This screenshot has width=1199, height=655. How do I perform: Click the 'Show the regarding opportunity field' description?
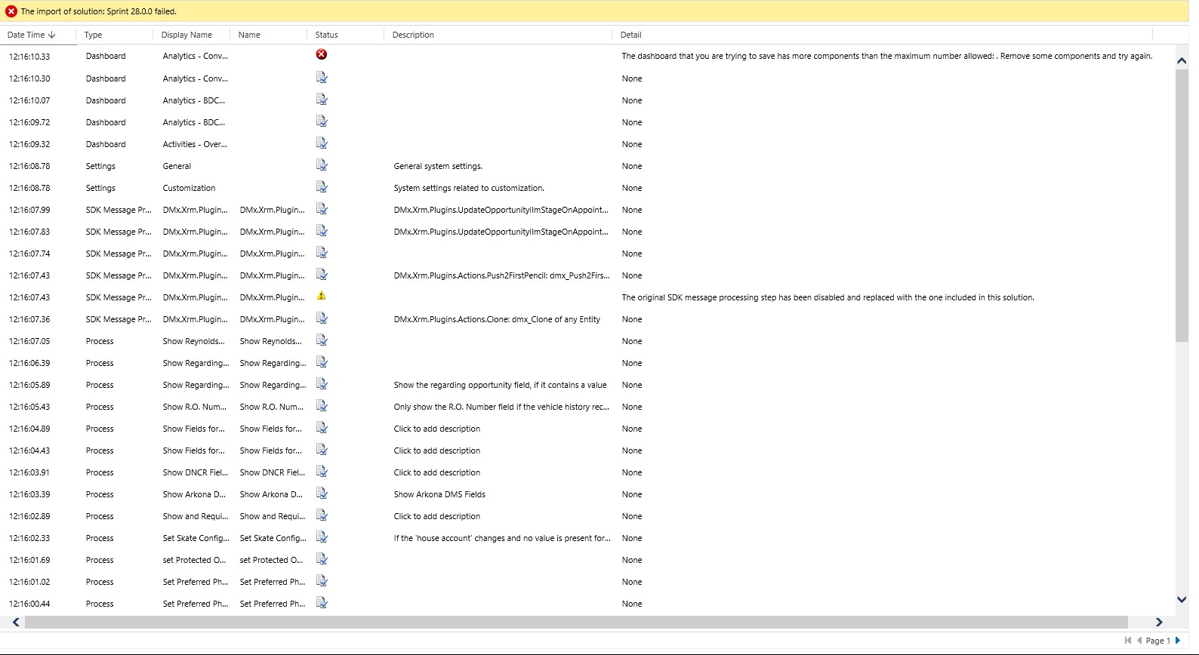[500, 385]
